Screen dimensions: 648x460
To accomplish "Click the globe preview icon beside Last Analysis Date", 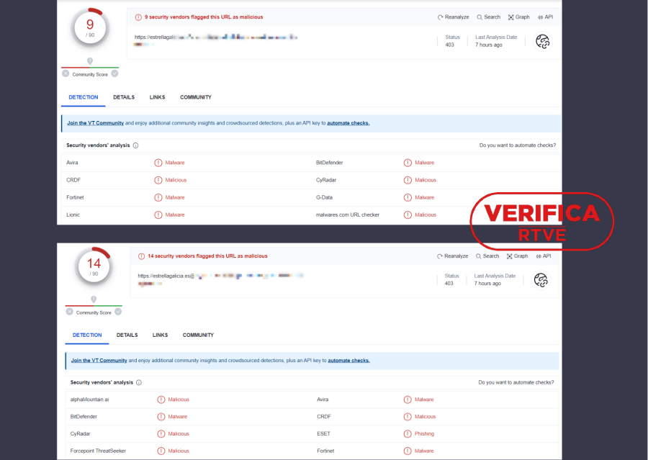I will click(542, 41).
